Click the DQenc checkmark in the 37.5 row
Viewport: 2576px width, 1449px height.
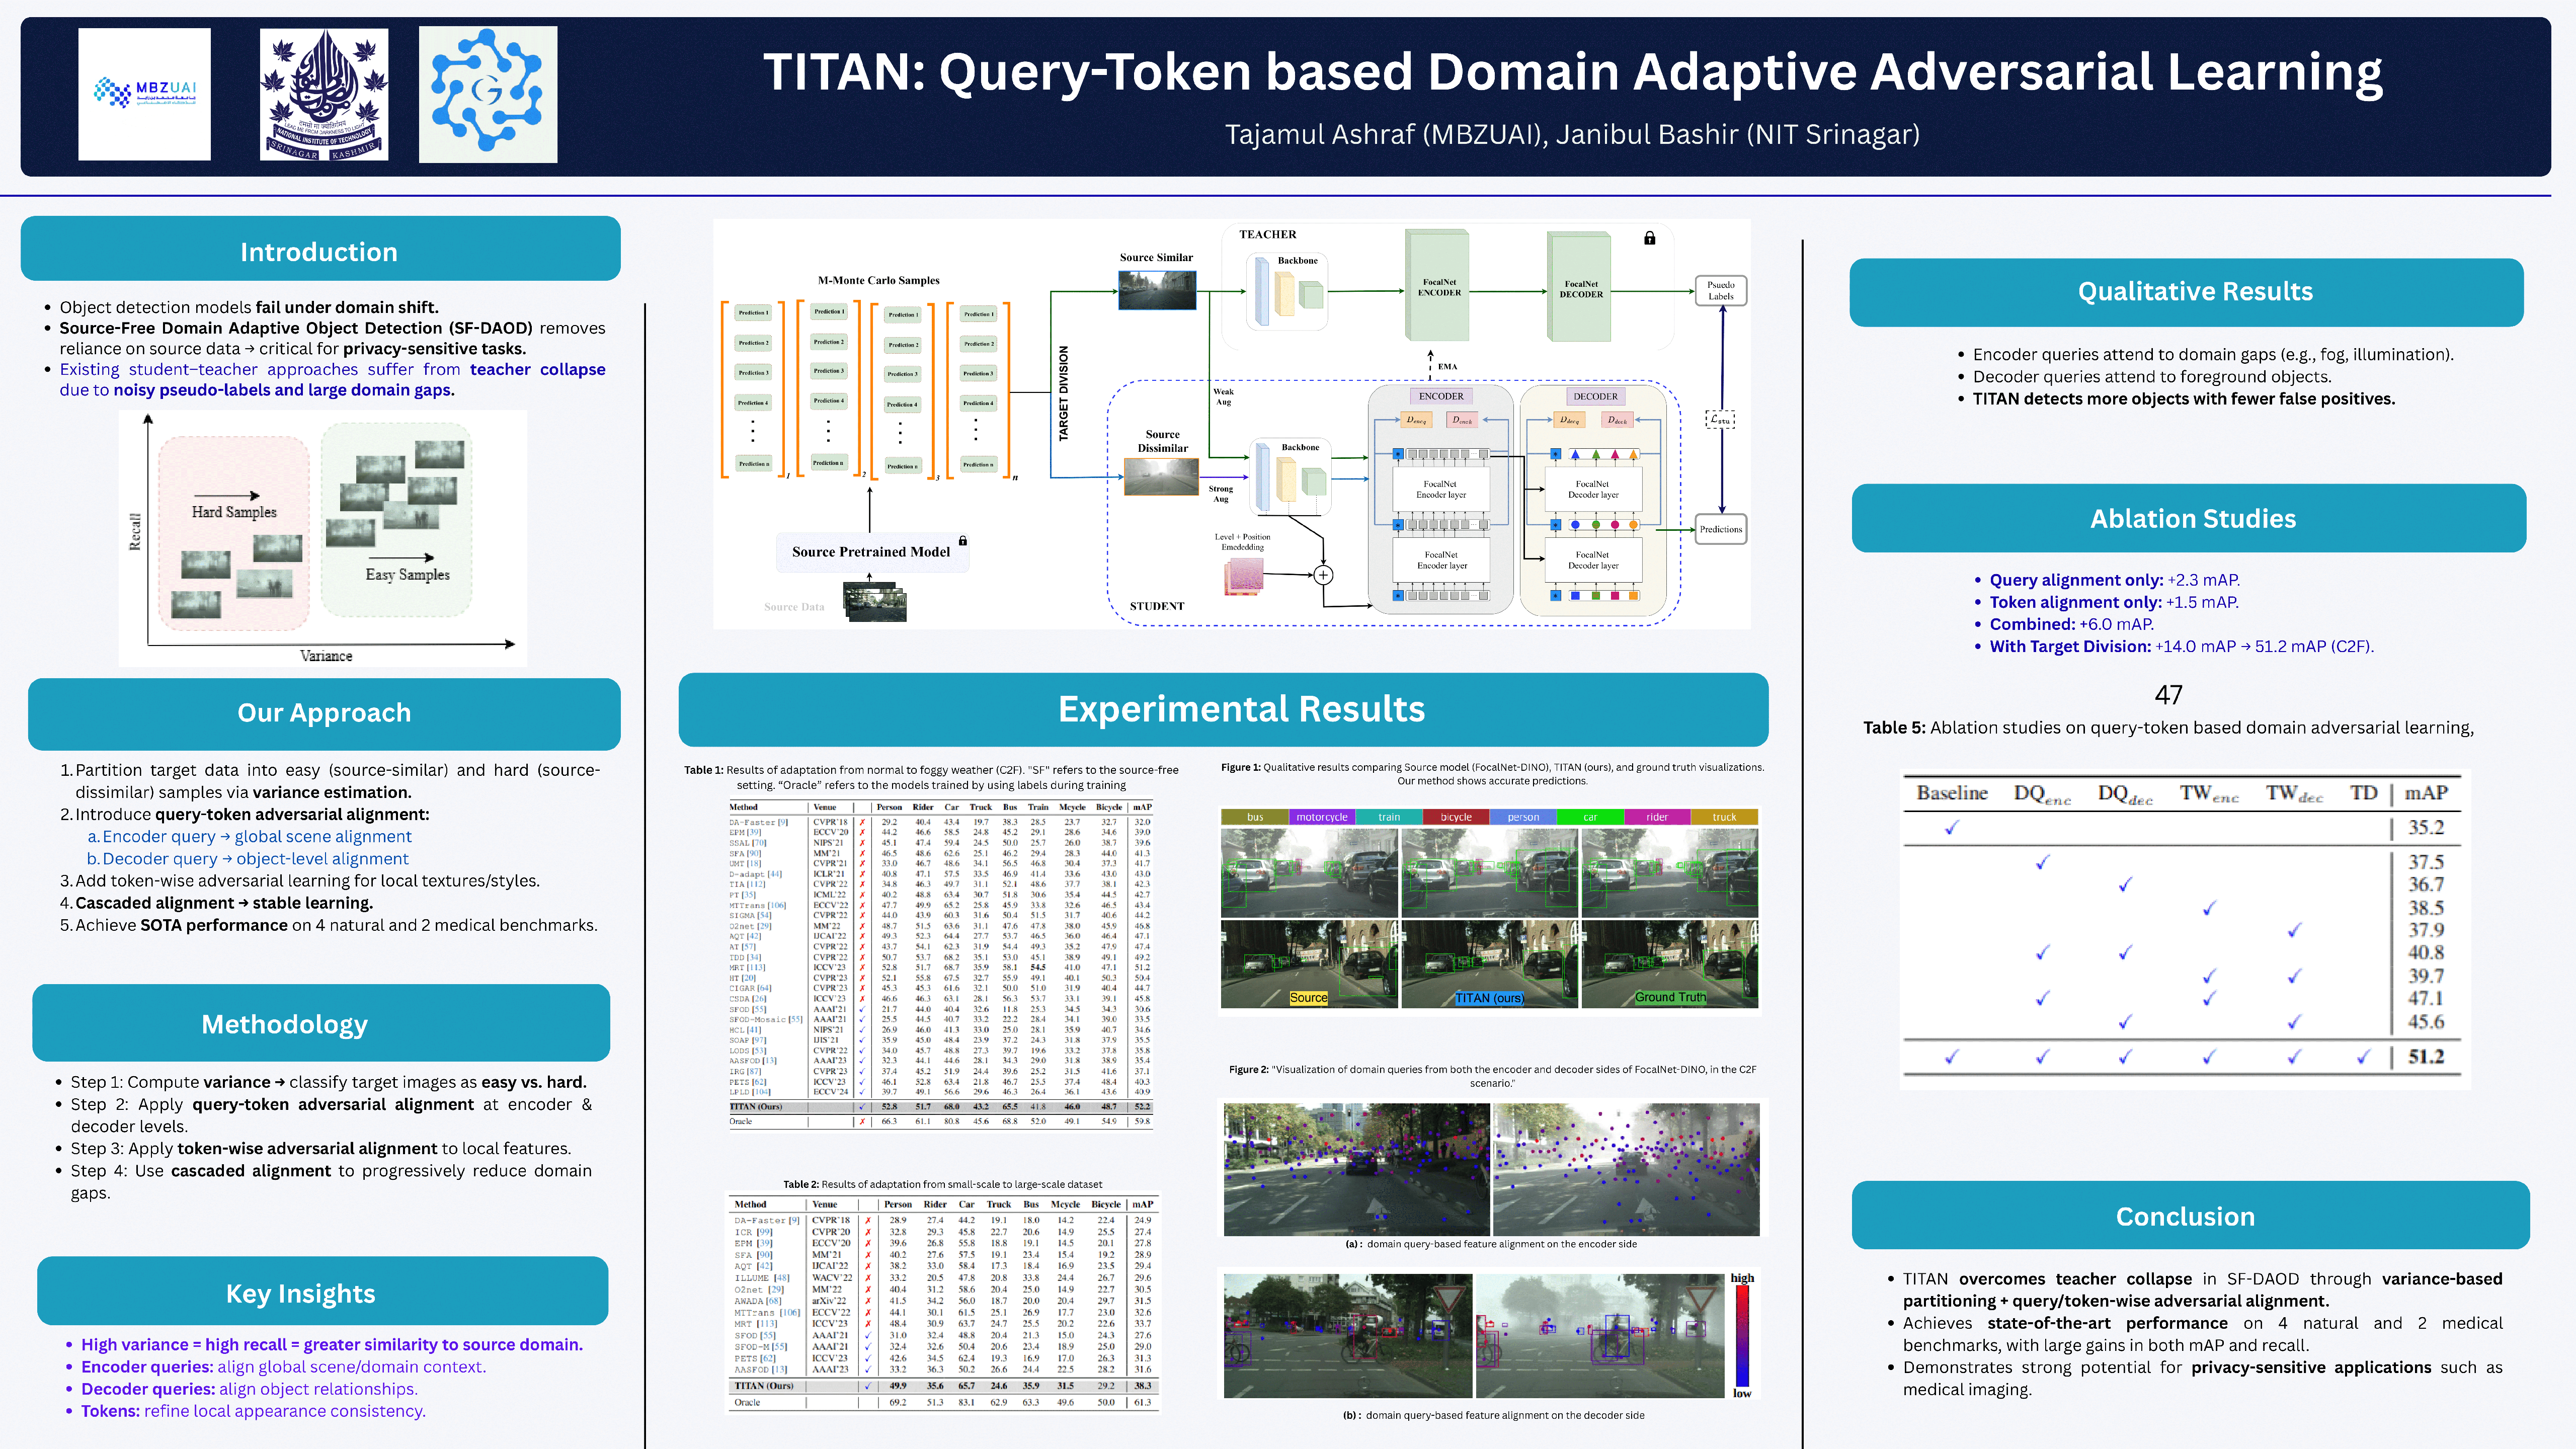pyautogui.click(x=2042, y=862)
